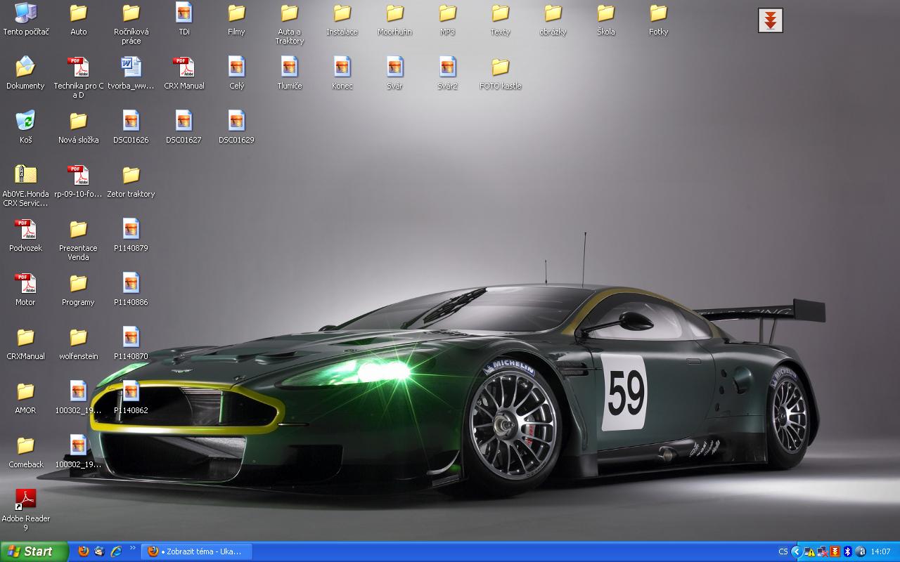900x562 pixels.
Task: Click the tvorba_ww Word document icon
Action: click(131, 67)
